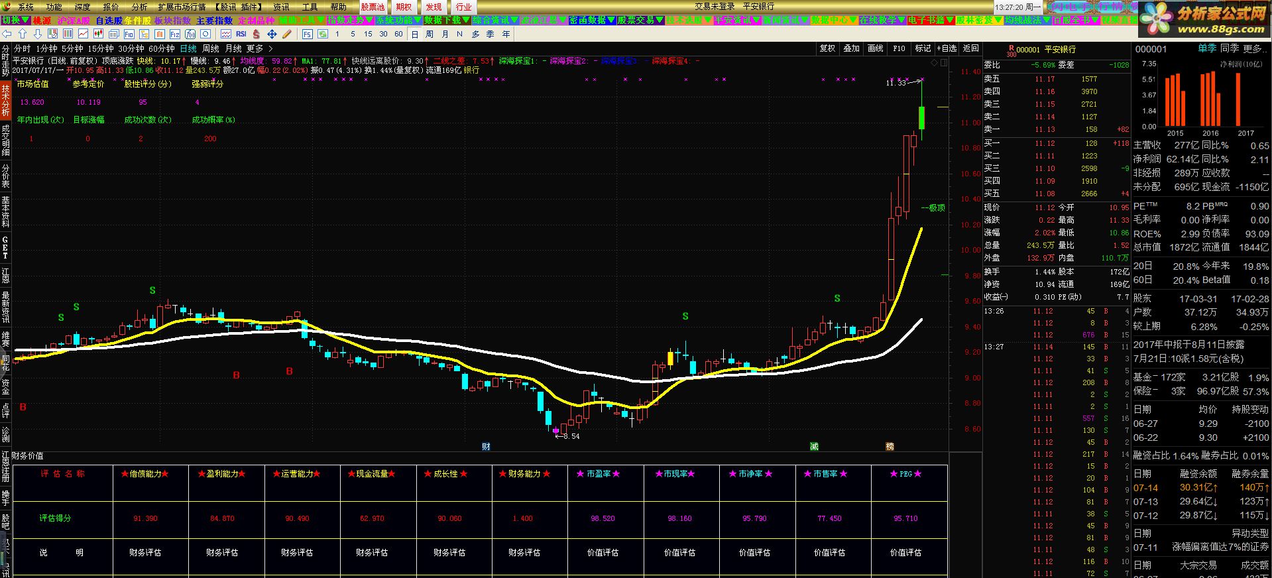Image resolution: width=1272 pixels, height=578 pixels.
Task: Click the 画线 button
Action: (875, 48)
